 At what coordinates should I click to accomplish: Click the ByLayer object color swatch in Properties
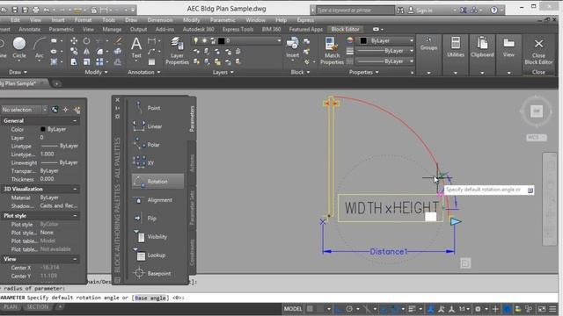tap(363, 40)
